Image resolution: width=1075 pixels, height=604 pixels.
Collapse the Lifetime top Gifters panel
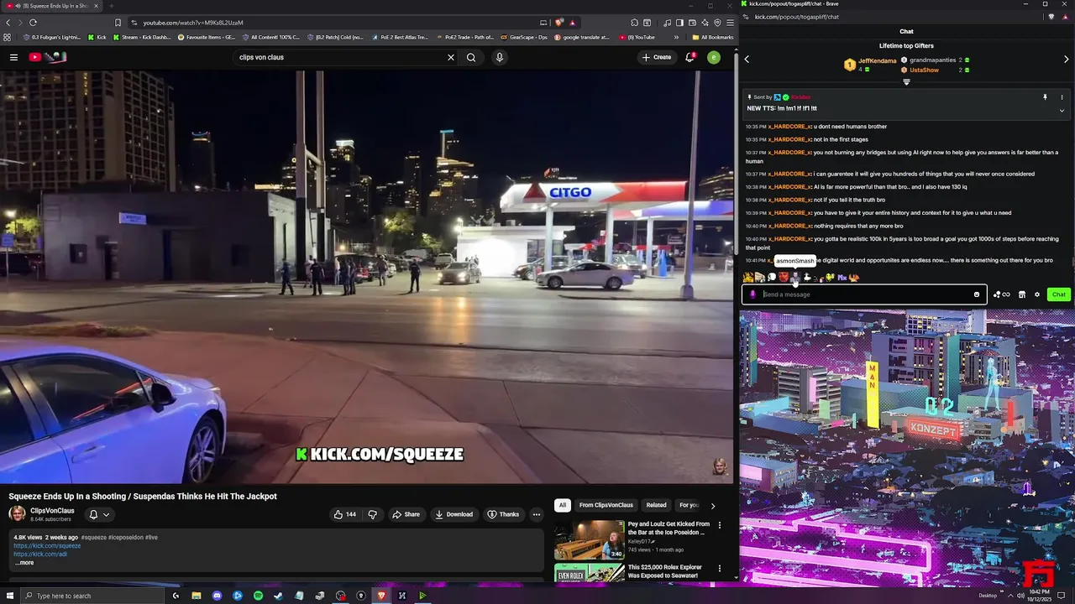(906, 81)
